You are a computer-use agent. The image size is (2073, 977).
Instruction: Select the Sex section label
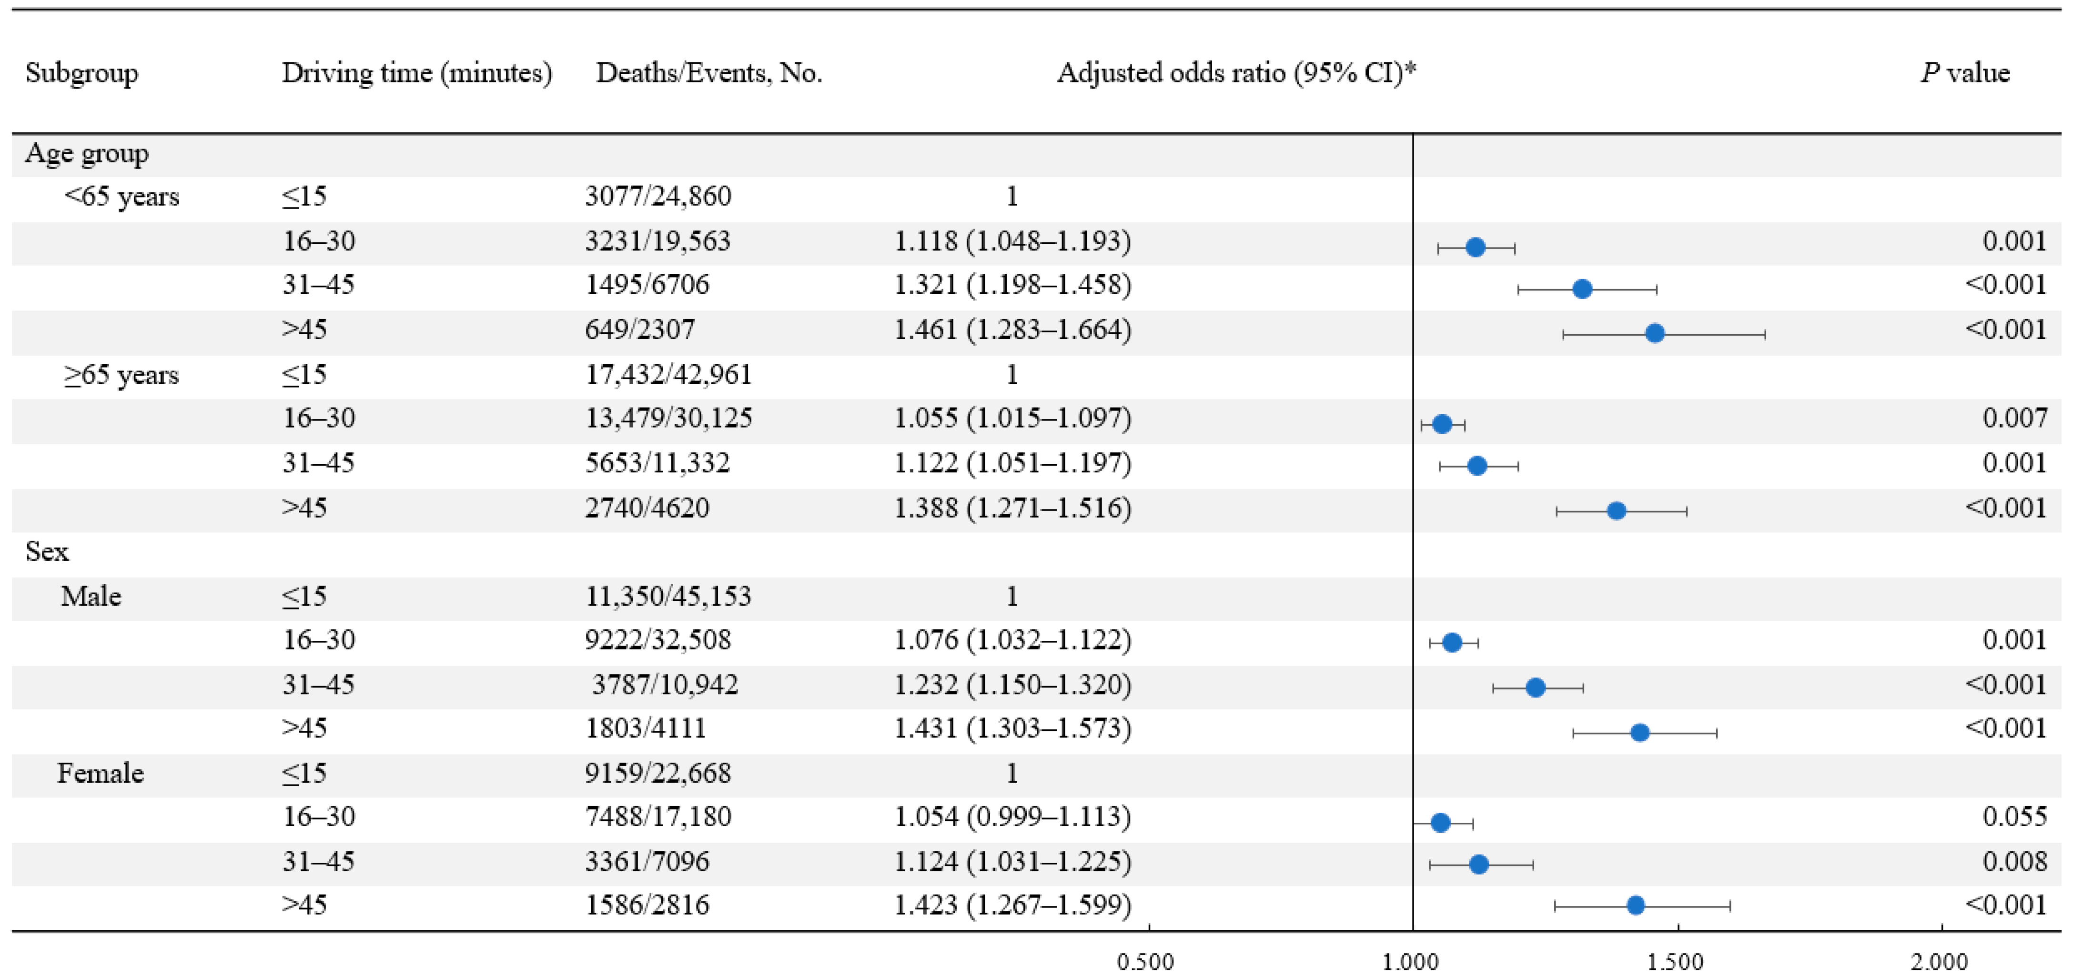47,552
